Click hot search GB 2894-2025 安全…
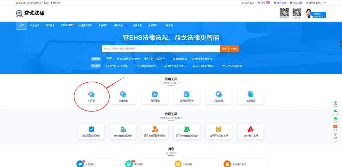 (175, 66)
